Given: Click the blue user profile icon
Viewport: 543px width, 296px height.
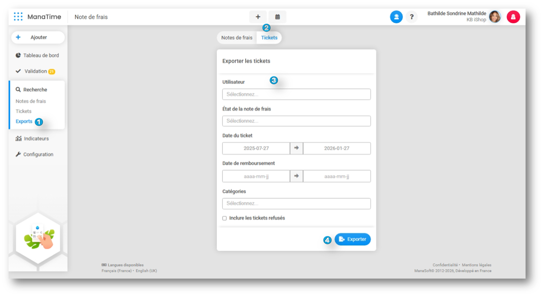Looking at the screenshot, I should [x=396, y=17].
